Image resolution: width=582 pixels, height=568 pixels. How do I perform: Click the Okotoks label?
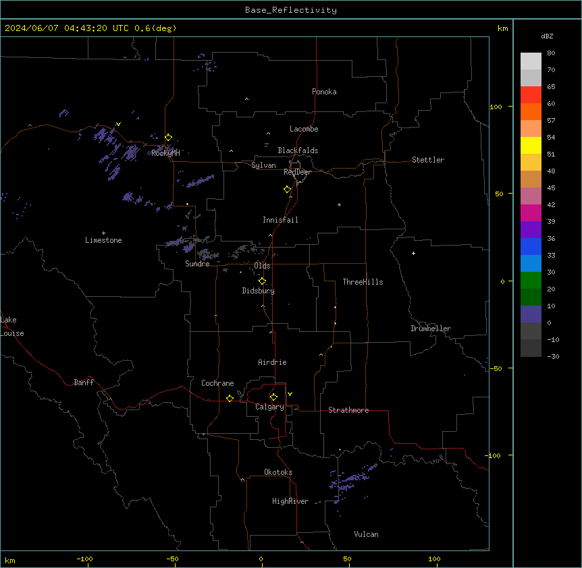tap(278, 472)
